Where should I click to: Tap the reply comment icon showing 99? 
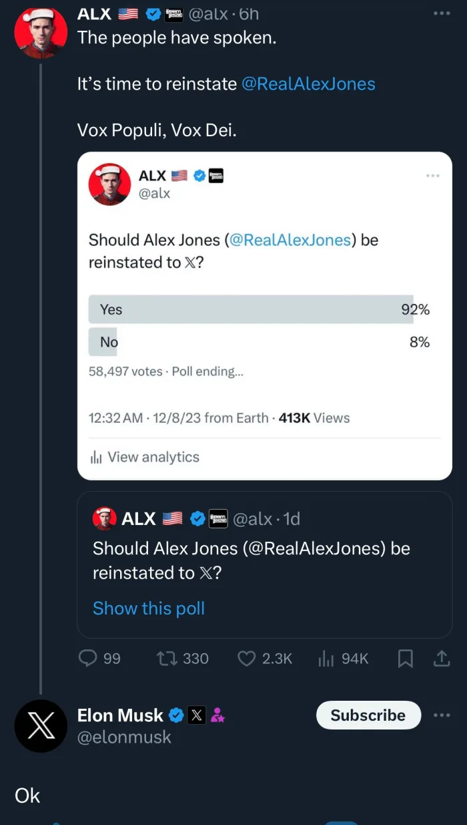(x=89, y=659)
